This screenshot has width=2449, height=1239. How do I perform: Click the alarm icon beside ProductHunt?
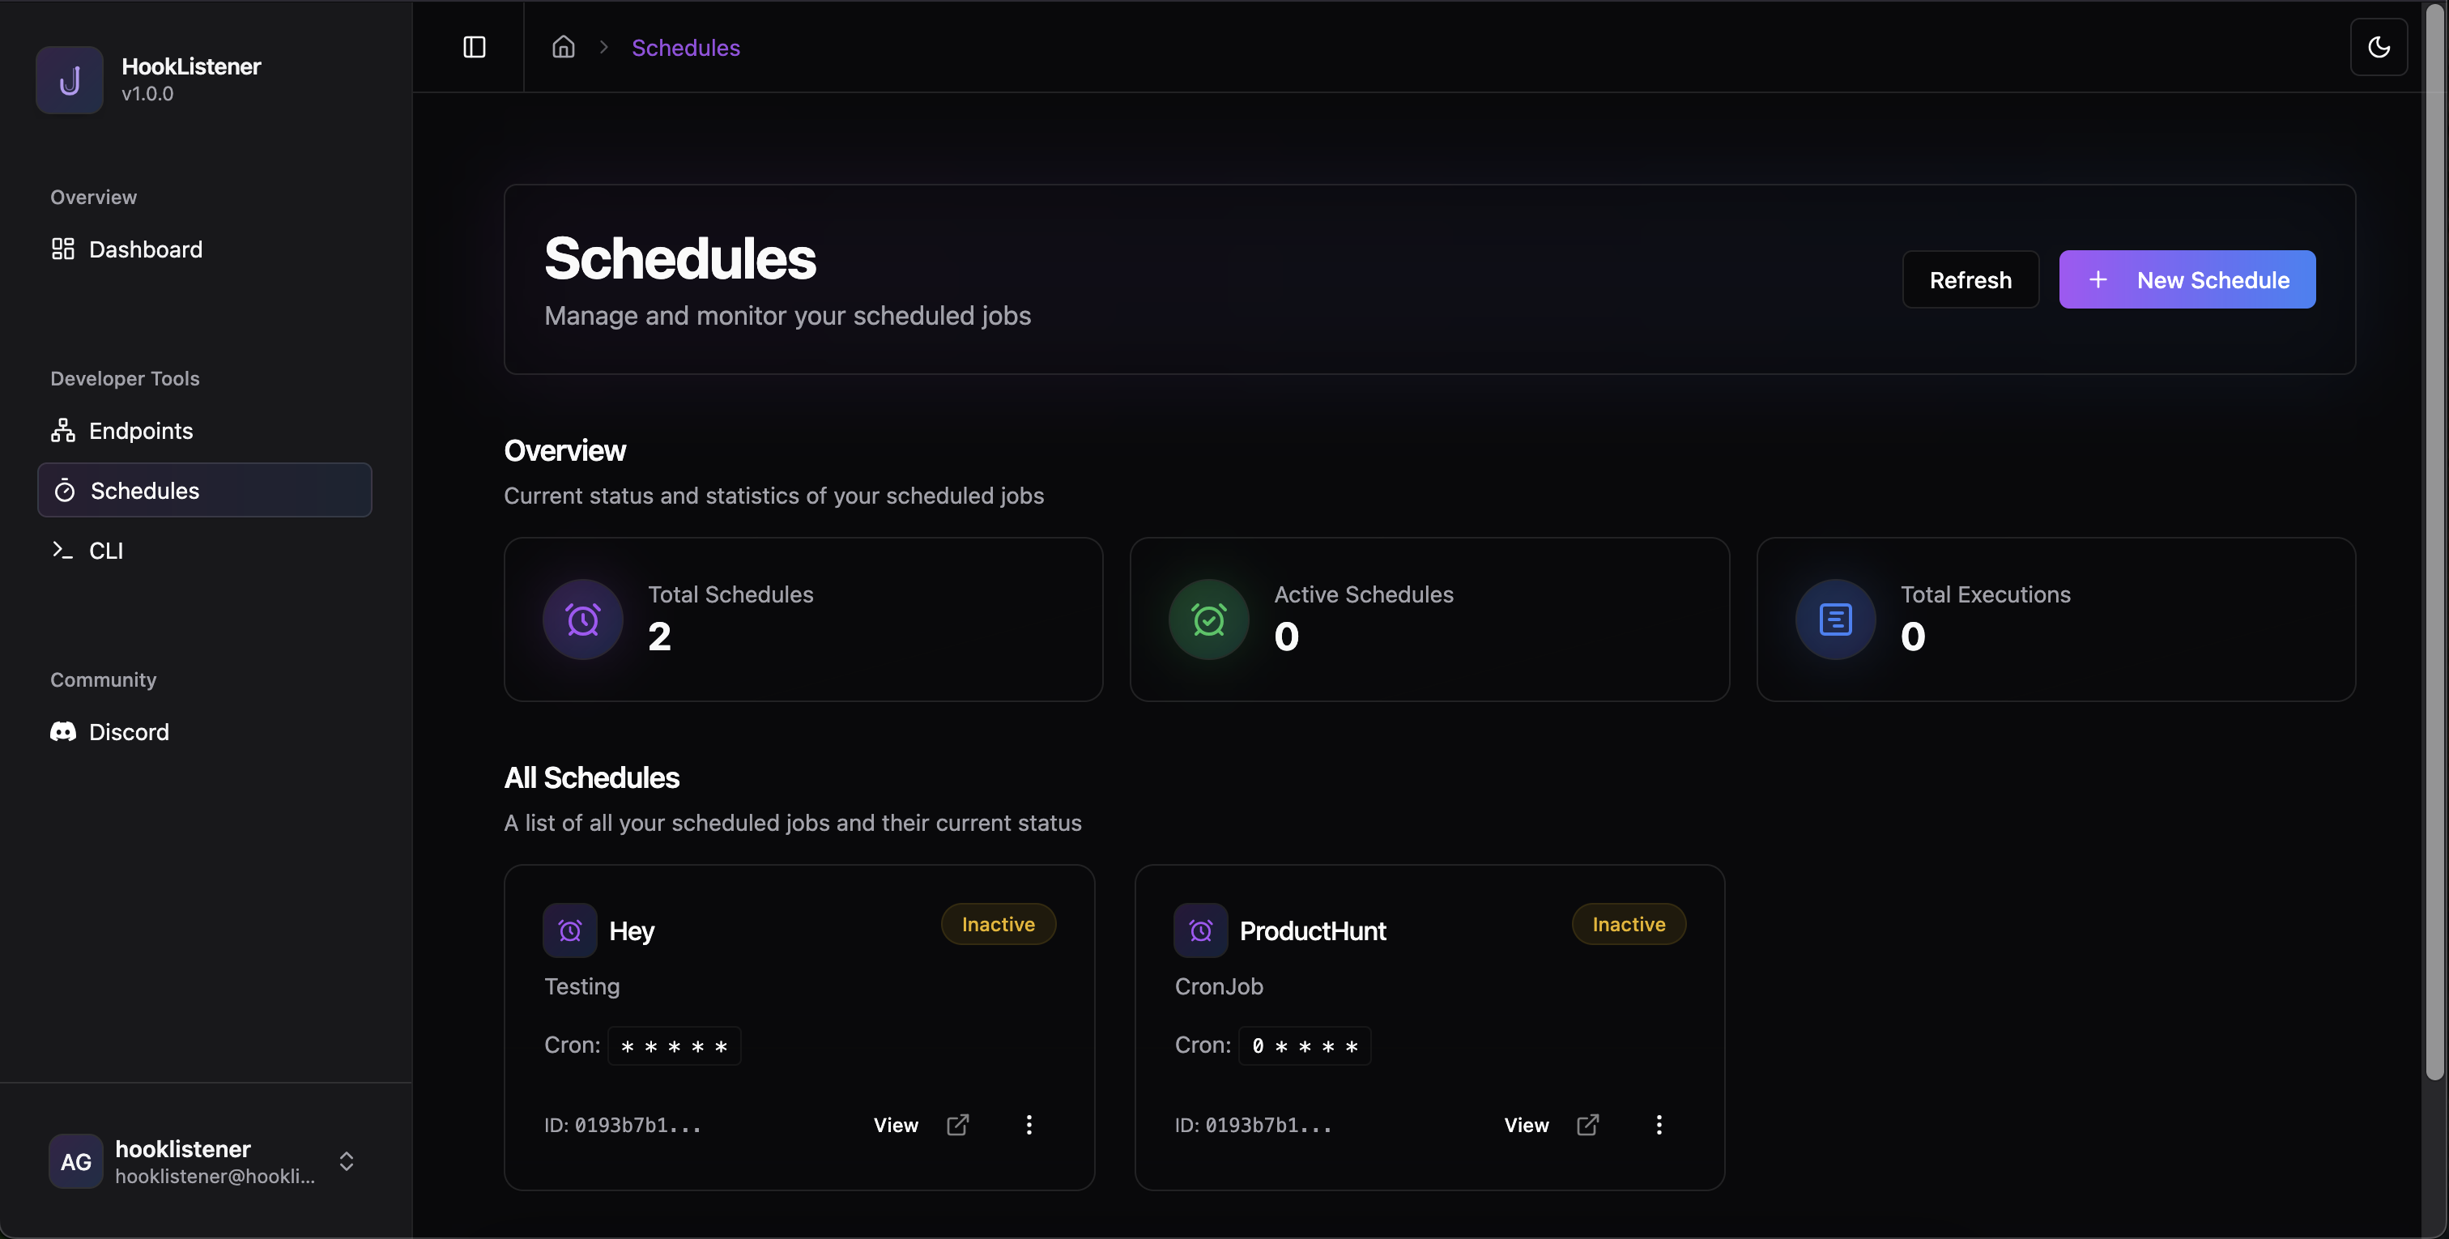coord(1199,930)
